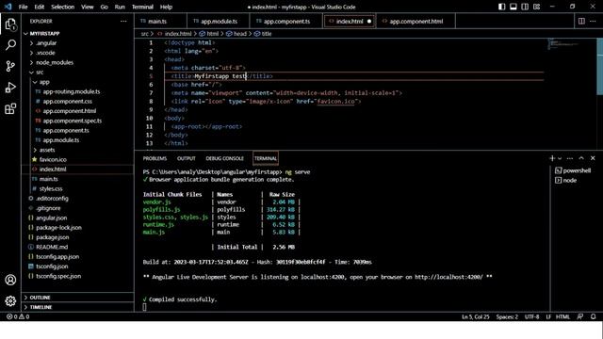Switch to the app.module.ts editor tab
Image resolution: width=603 pixels, height=339 pixels.
coord(218,21)
